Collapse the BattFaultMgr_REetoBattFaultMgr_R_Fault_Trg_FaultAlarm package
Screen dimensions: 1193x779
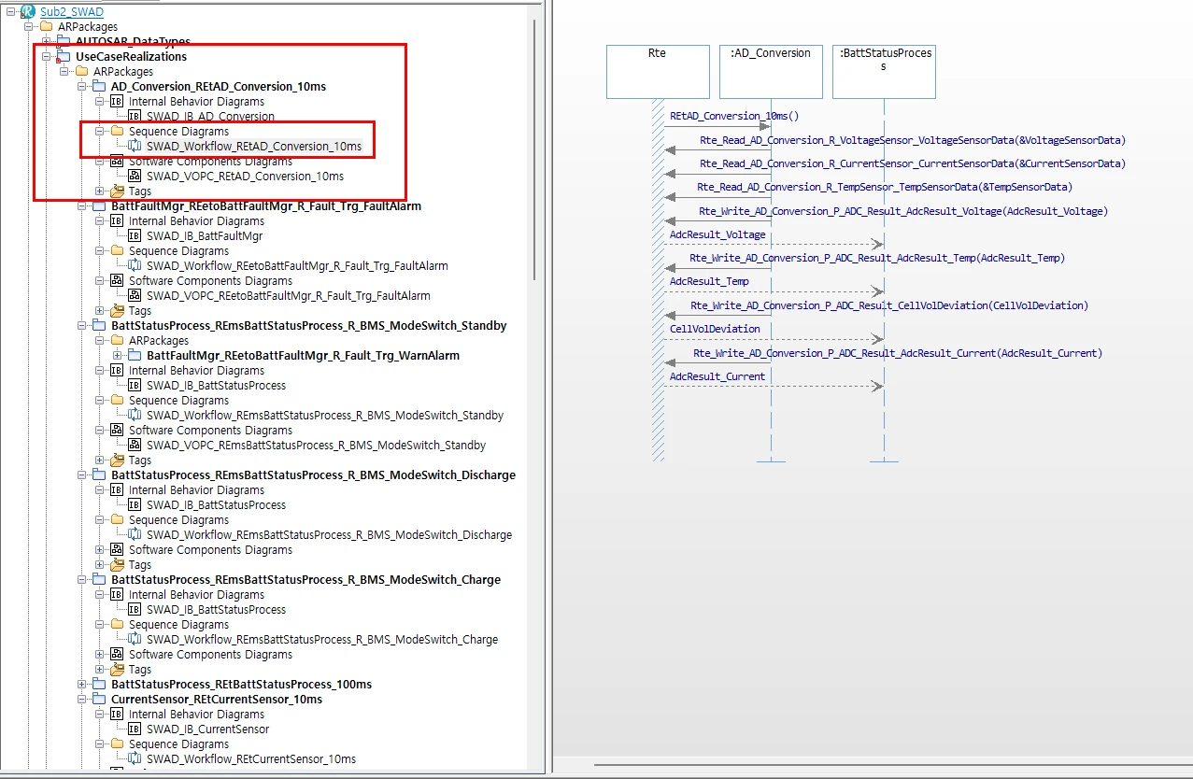[x=81, y=206]
